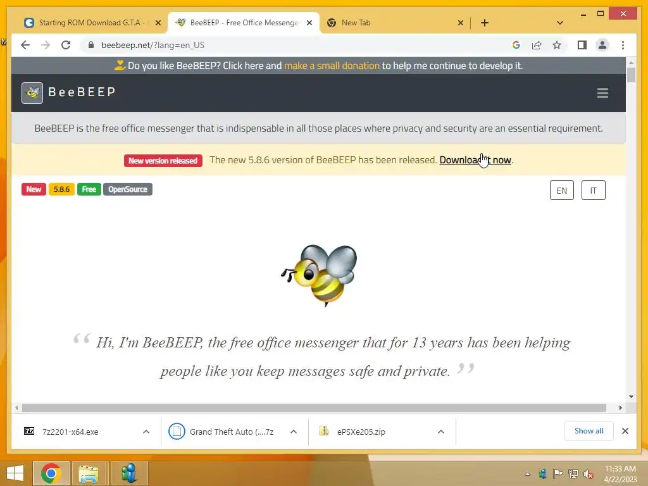This screenshot has height=486, width=648.
Task: Click the browser forward arrow
Action: pos(46,45)
